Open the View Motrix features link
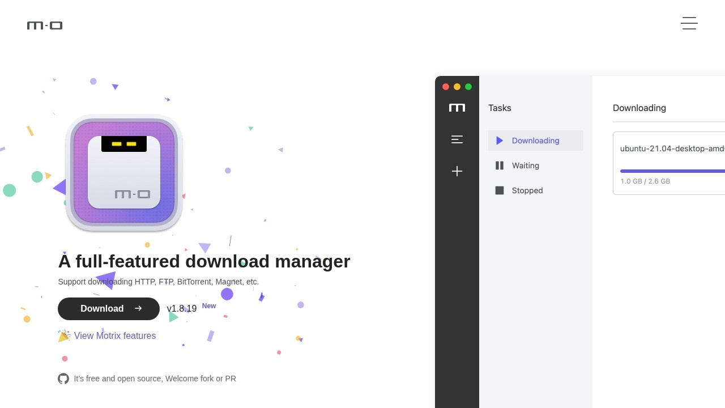Screen dimensions: 725x408 (x=114, y=336)
